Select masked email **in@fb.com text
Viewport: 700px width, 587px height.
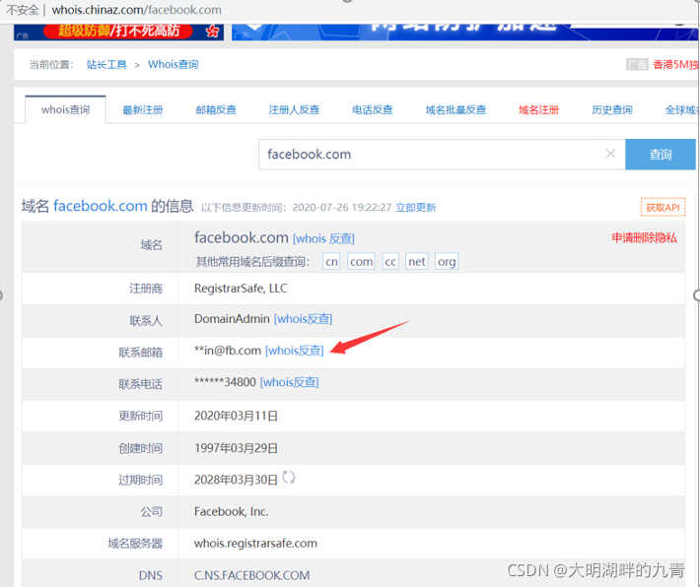pyautogui.click(x=228, y=351)
